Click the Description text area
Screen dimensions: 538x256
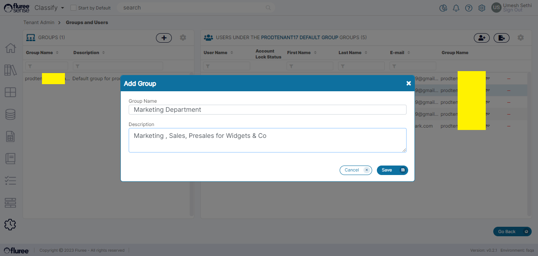[267, 140]
